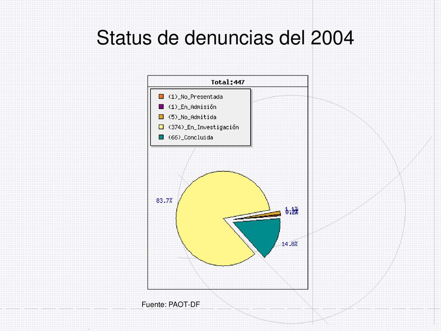Select legend label '(1)_En_Admisión'
Image resolution: width=441 pixels, height=331 pixels.
coord(193,107)
